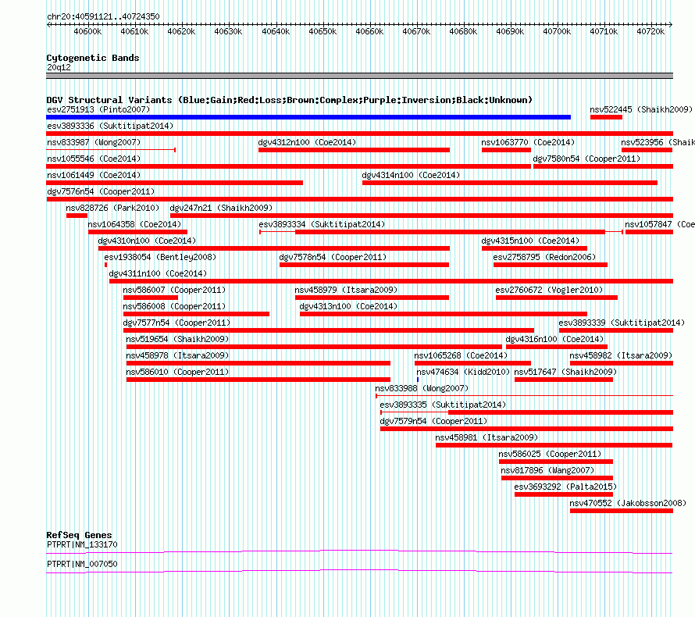Click the 40600k ruler position
This screenshot has width=695, height=617.
[x=87, y=31]
